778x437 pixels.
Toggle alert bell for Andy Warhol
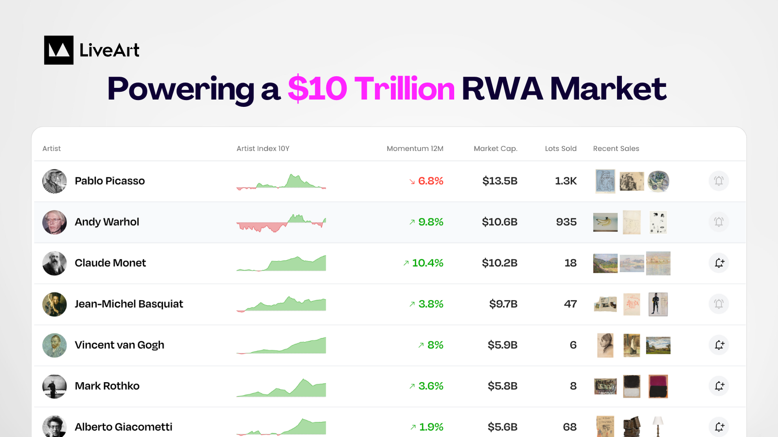(x=719, y=222)
